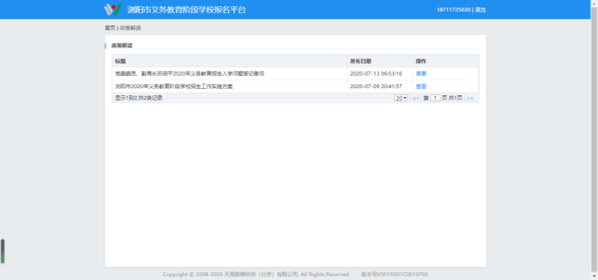The width and height of the screenshot is (598, 280).
Task: Go to previous page pagination arrow
Action: tap(418, 98)
